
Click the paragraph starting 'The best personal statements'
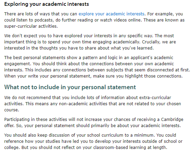tap(97, 67)
